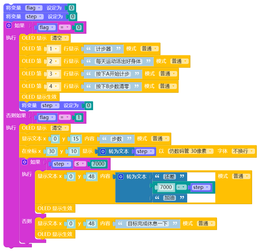Open the step dropdown in the 7000 - step block

click(201, 187)
